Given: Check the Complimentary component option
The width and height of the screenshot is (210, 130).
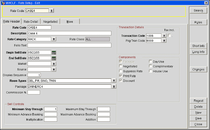Looking at the screenshot, I should 151,66.
